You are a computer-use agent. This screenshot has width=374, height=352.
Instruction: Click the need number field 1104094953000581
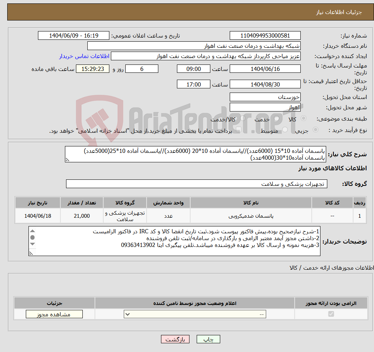pos(265,36)
